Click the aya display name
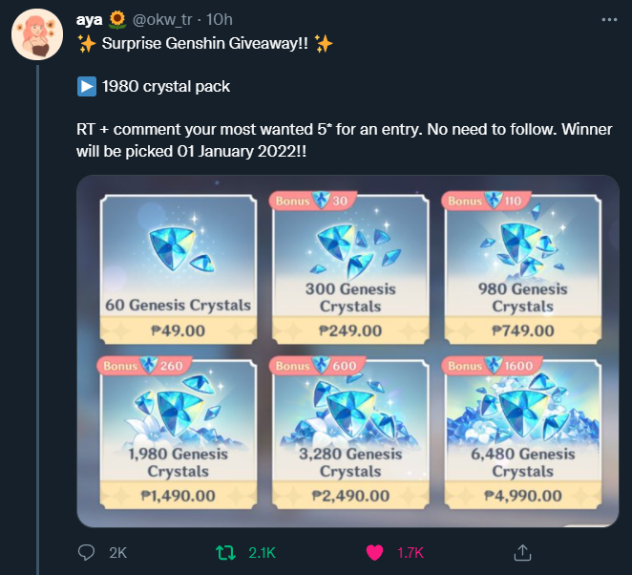 89,19
